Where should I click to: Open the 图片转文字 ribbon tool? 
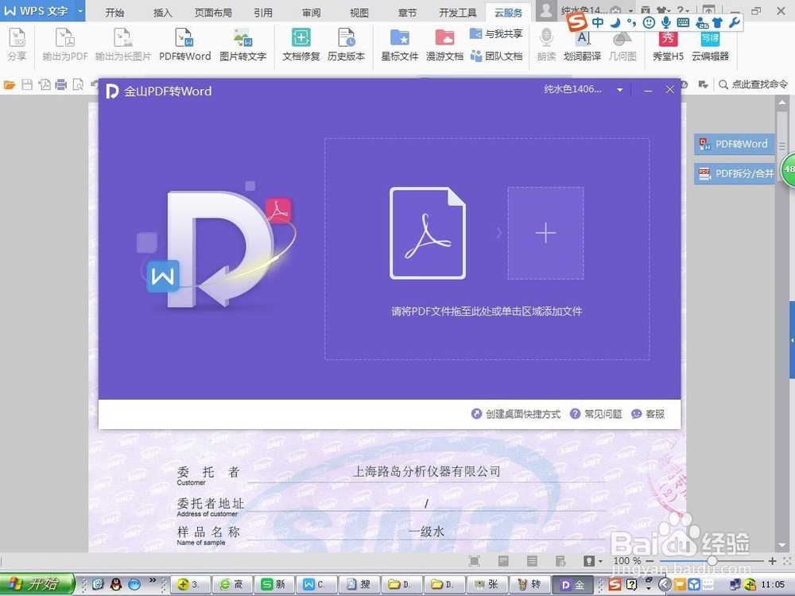pos(242,45)
